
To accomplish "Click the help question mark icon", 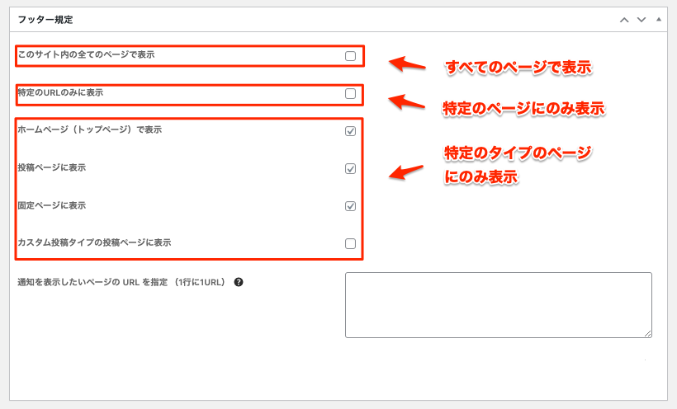I will pos(239,282).
